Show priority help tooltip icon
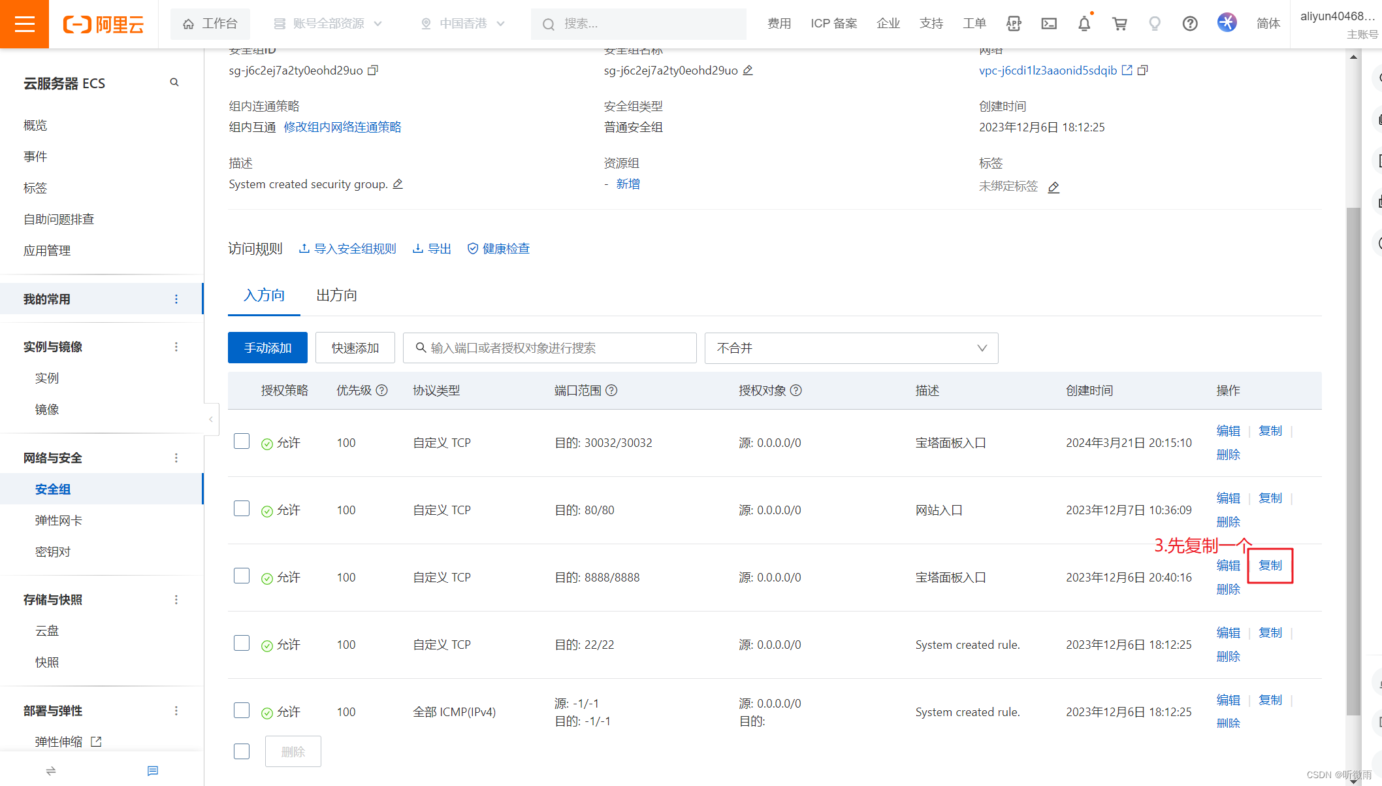Viewport: 1382px width, 786px height. (x=382, y=390)
